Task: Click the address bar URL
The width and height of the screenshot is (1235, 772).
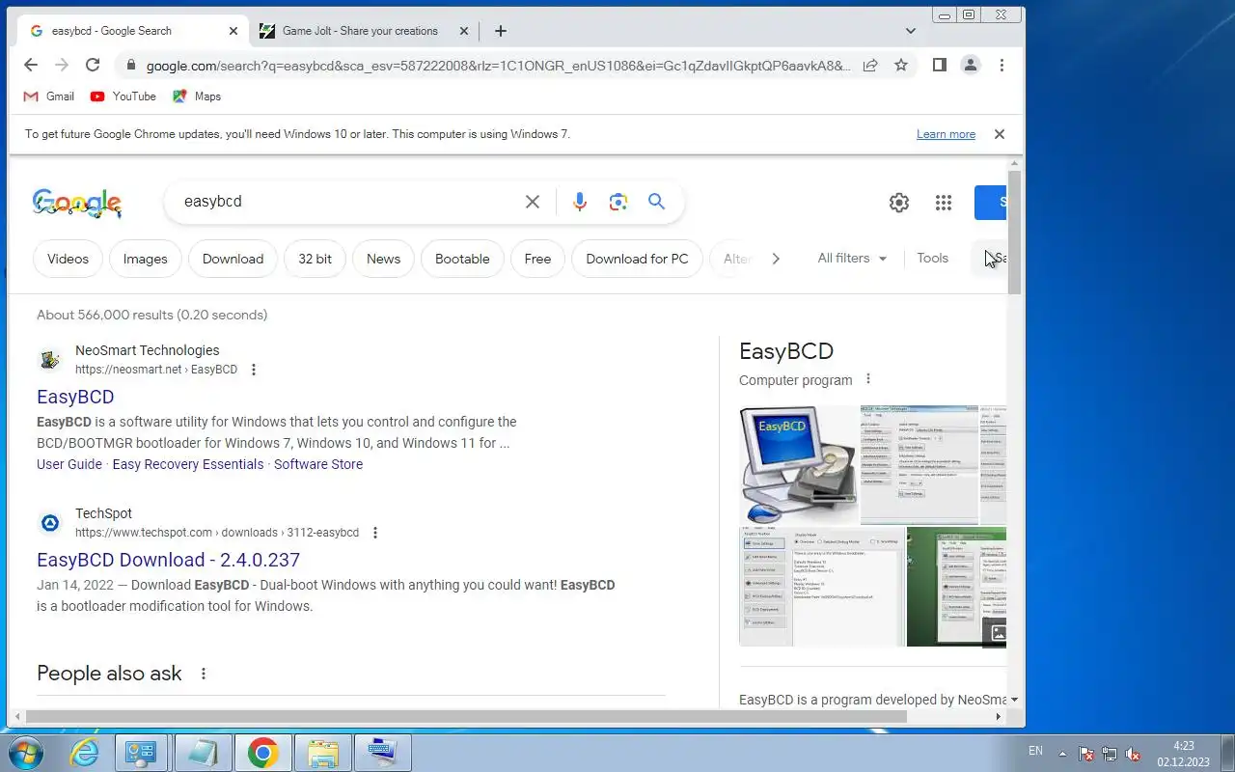Action: pos(498,66)
